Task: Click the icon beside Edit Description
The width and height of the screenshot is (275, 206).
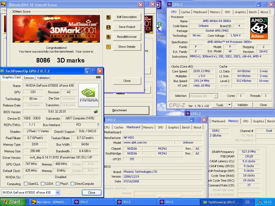Action: point(108,17)
